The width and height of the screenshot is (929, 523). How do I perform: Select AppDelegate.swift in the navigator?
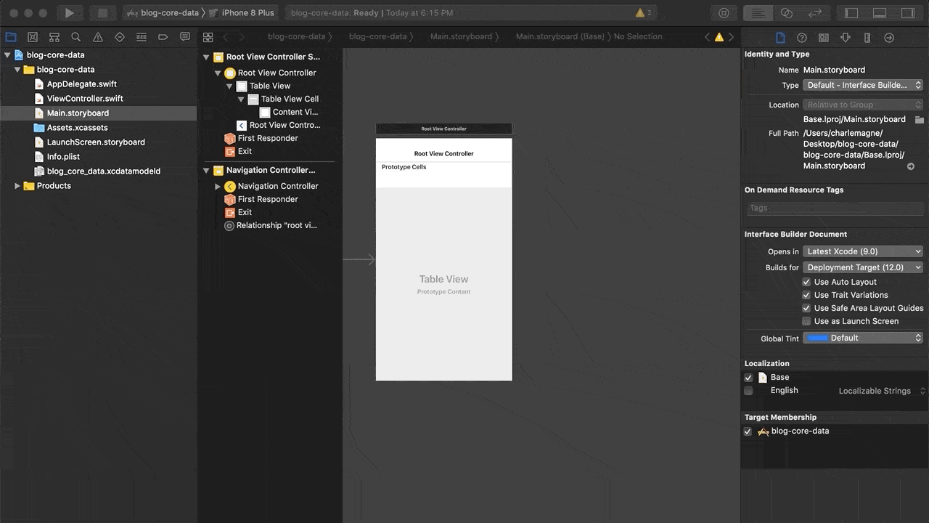pyautogui.click(x=81, y=84)
